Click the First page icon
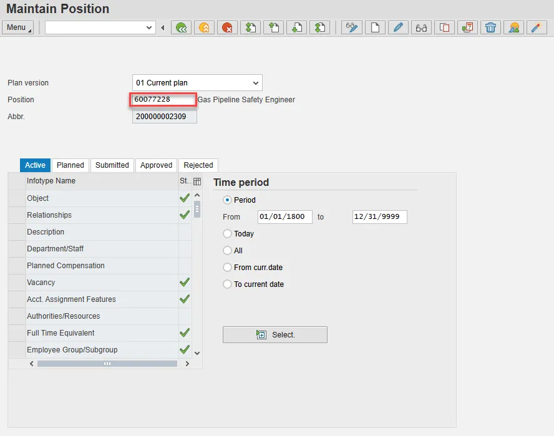 [251, 27]
